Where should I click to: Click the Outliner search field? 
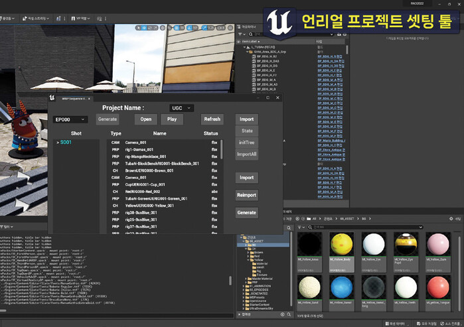click(x=291, y=34)
